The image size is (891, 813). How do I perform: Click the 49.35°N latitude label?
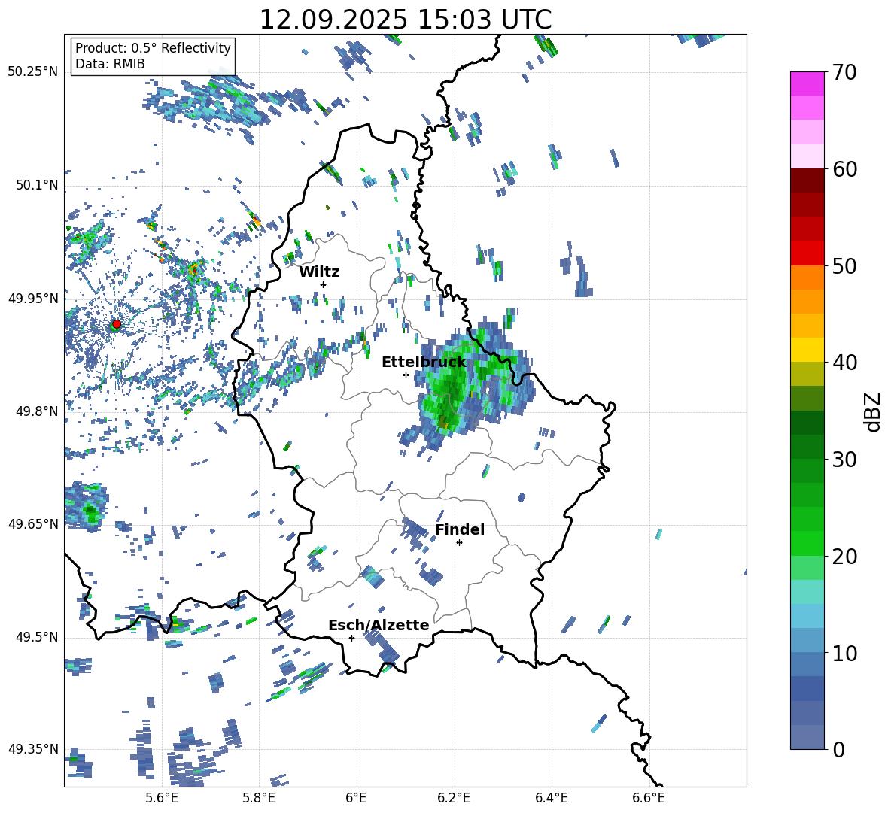pyautogui.click(x=33, y=749)
